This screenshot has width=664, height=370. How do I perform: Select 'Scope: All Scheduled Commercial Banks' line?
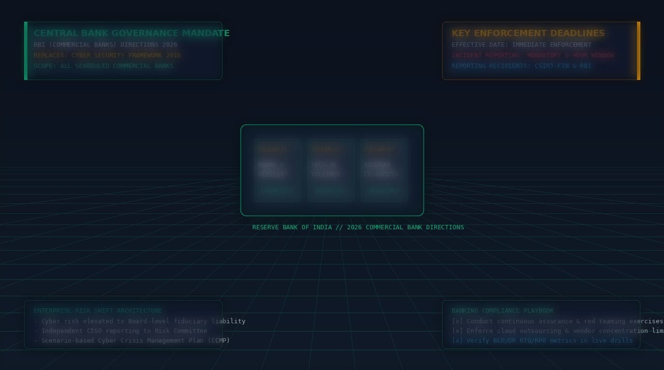click(104, 66)
